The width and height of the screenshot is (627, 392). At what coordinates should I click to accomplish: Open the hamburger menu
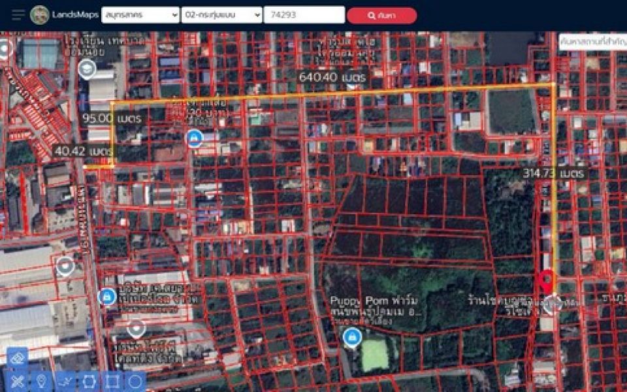click(x=18, y=14)
